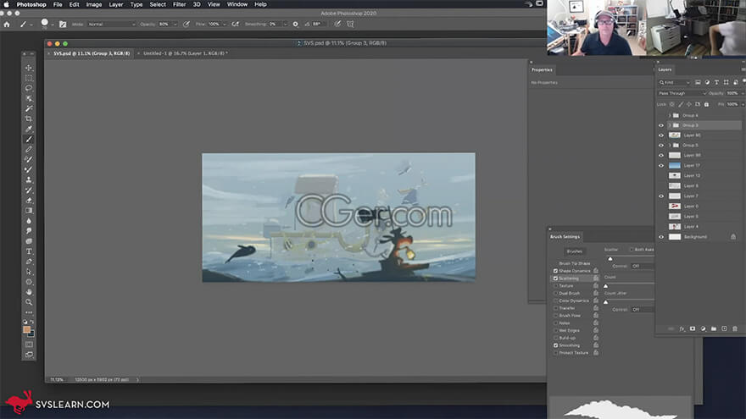This screenshot has width=746, height=419.
Task: Open the Window menu
Action: pos(237,4)
